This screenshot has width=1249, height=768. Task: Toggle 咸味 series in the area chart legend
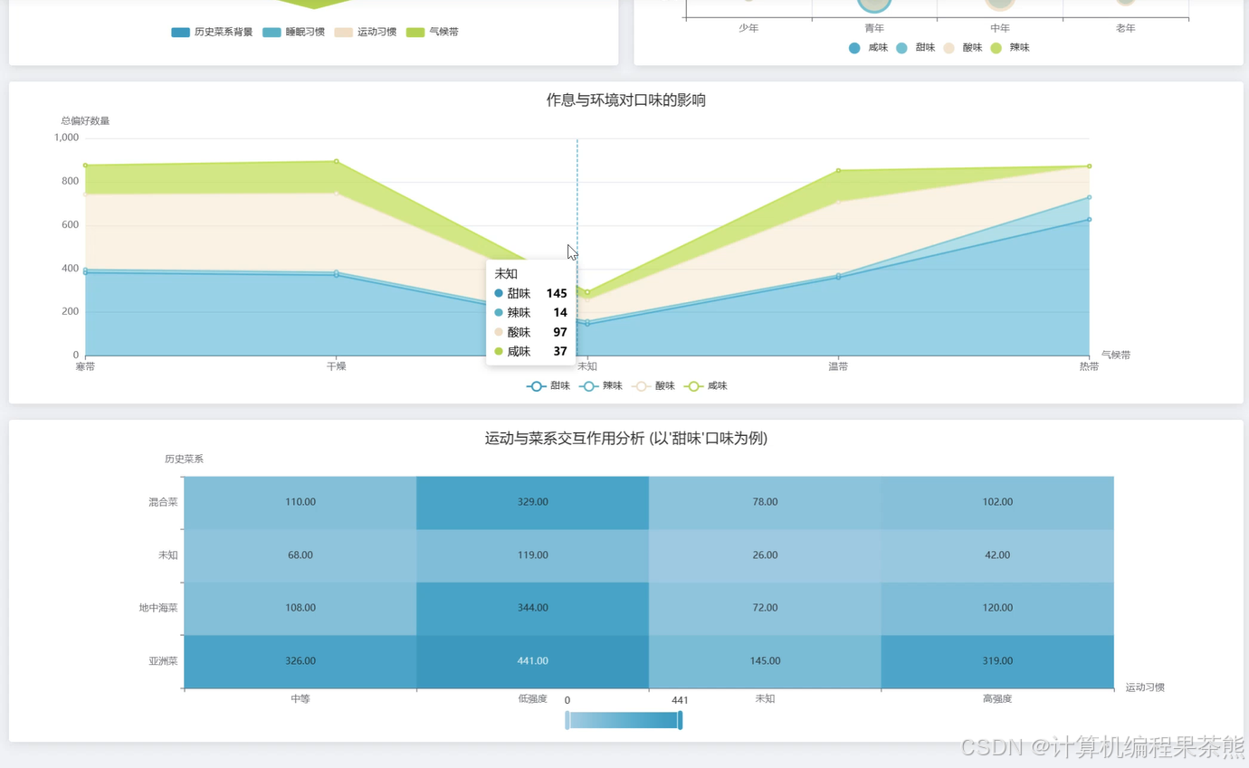click(705, 386)
